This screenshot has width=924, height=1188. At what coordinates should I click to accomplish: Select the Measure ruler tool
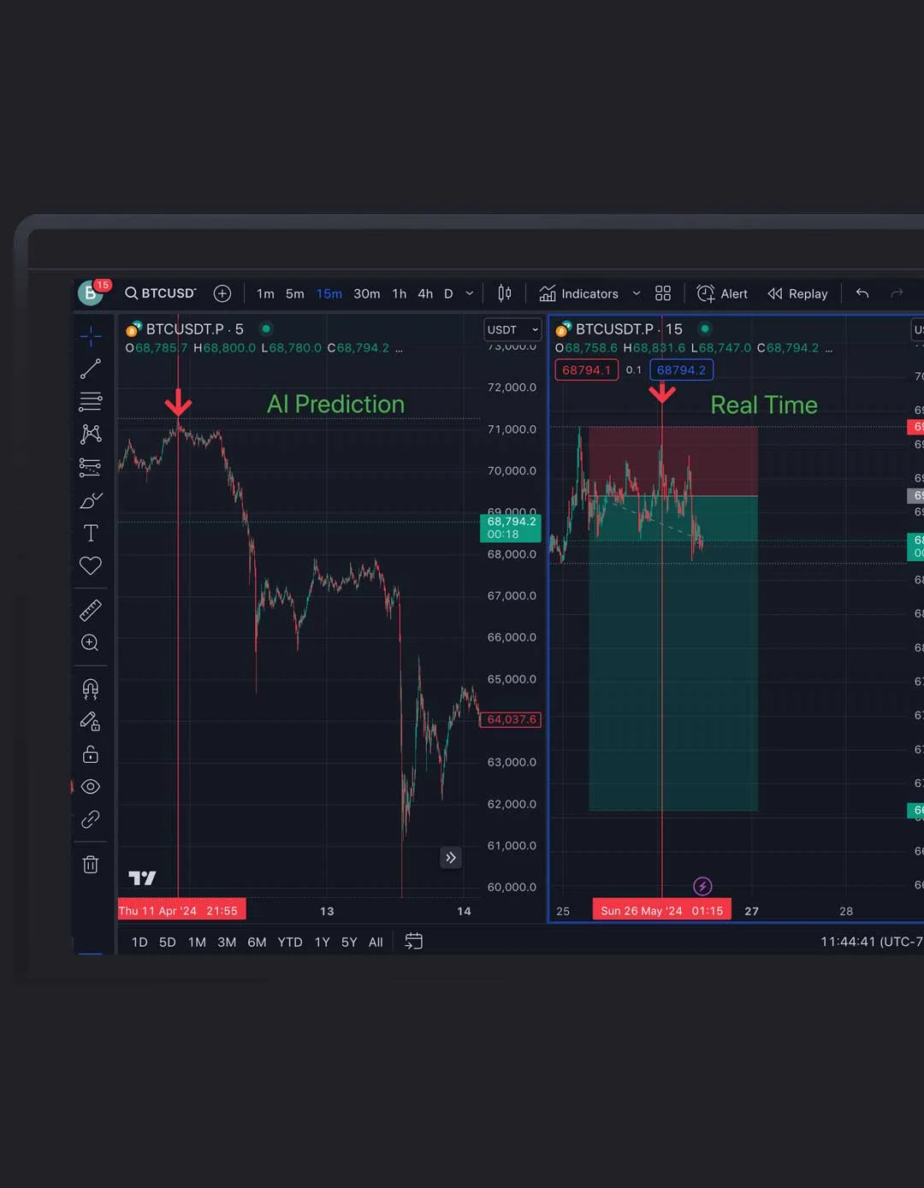pyautogui.click(x=90, y=609)
